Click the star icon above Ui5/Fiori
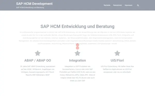The image size is (155, 96). (117, 53)
